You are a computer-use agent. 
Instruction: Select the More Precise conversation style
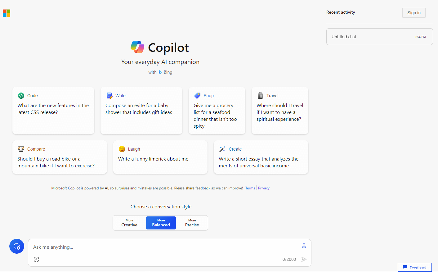[192, 223]
